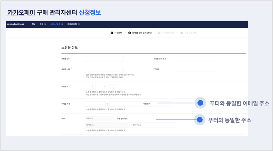Click the SSL 인증서 설정 hint text
273x151 pixels.
110,76
